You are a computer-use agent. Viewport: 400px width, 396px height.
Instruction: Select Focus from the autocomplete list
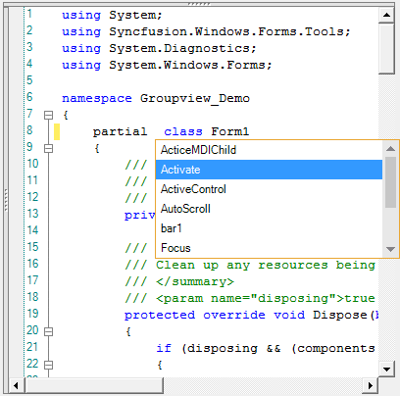[269, 248]
